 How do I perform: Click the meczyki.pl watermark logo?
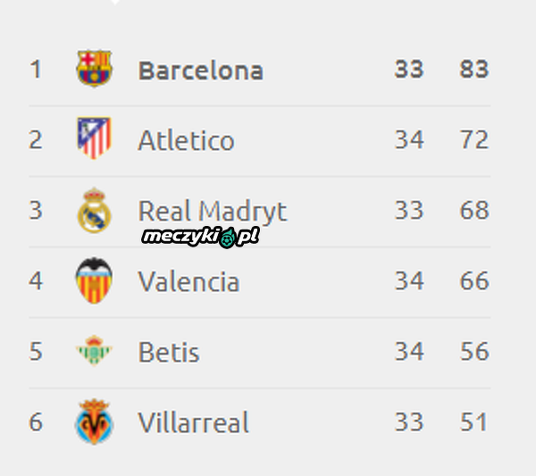(x=201, y=237)
